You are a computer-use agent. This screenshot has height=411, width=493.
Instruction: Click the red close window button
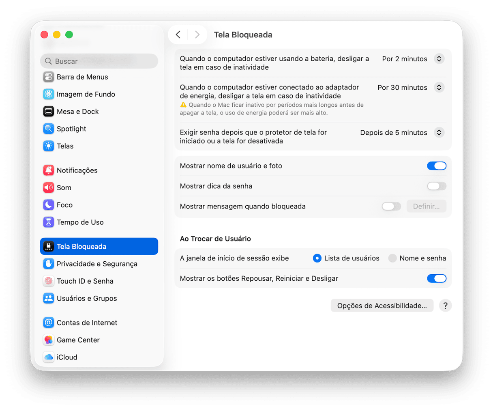(x=45, y=34)
